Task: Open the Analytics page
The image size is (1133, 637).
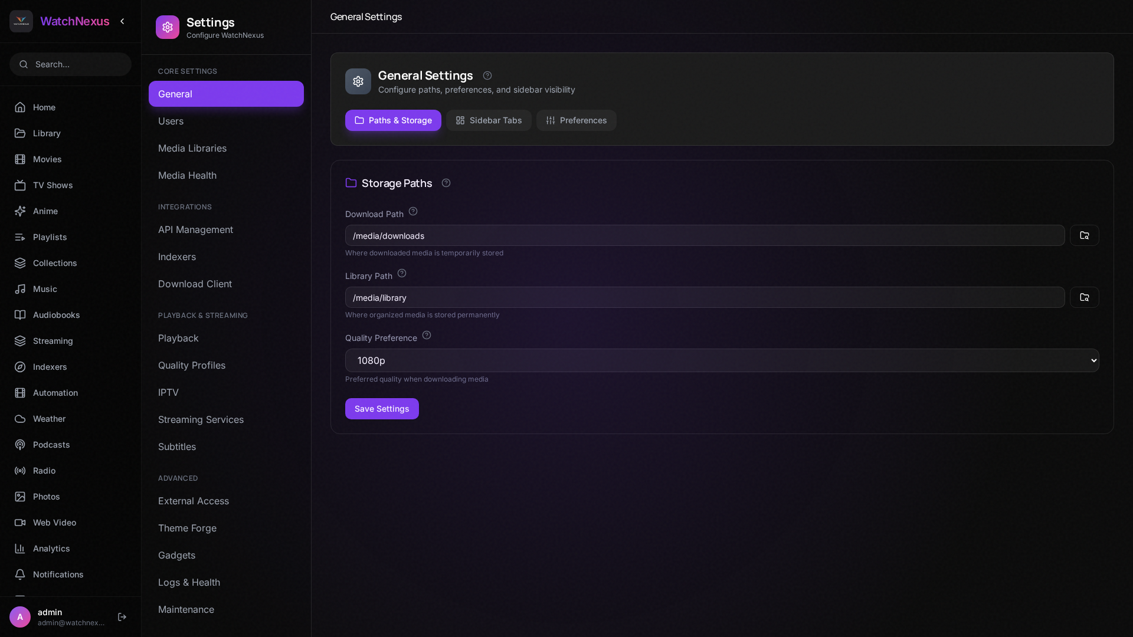Action: (51, 549)
